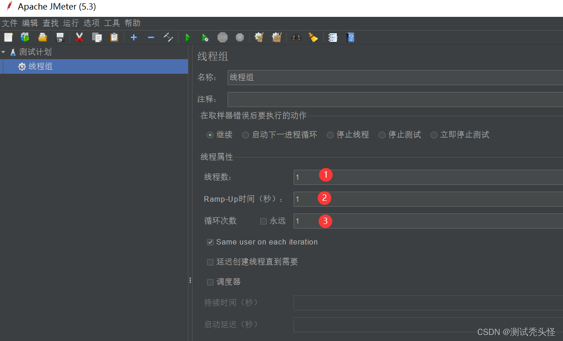Click the 线程属性 section label
Viewport: 563px width, 341px height.
coord(217,157)
